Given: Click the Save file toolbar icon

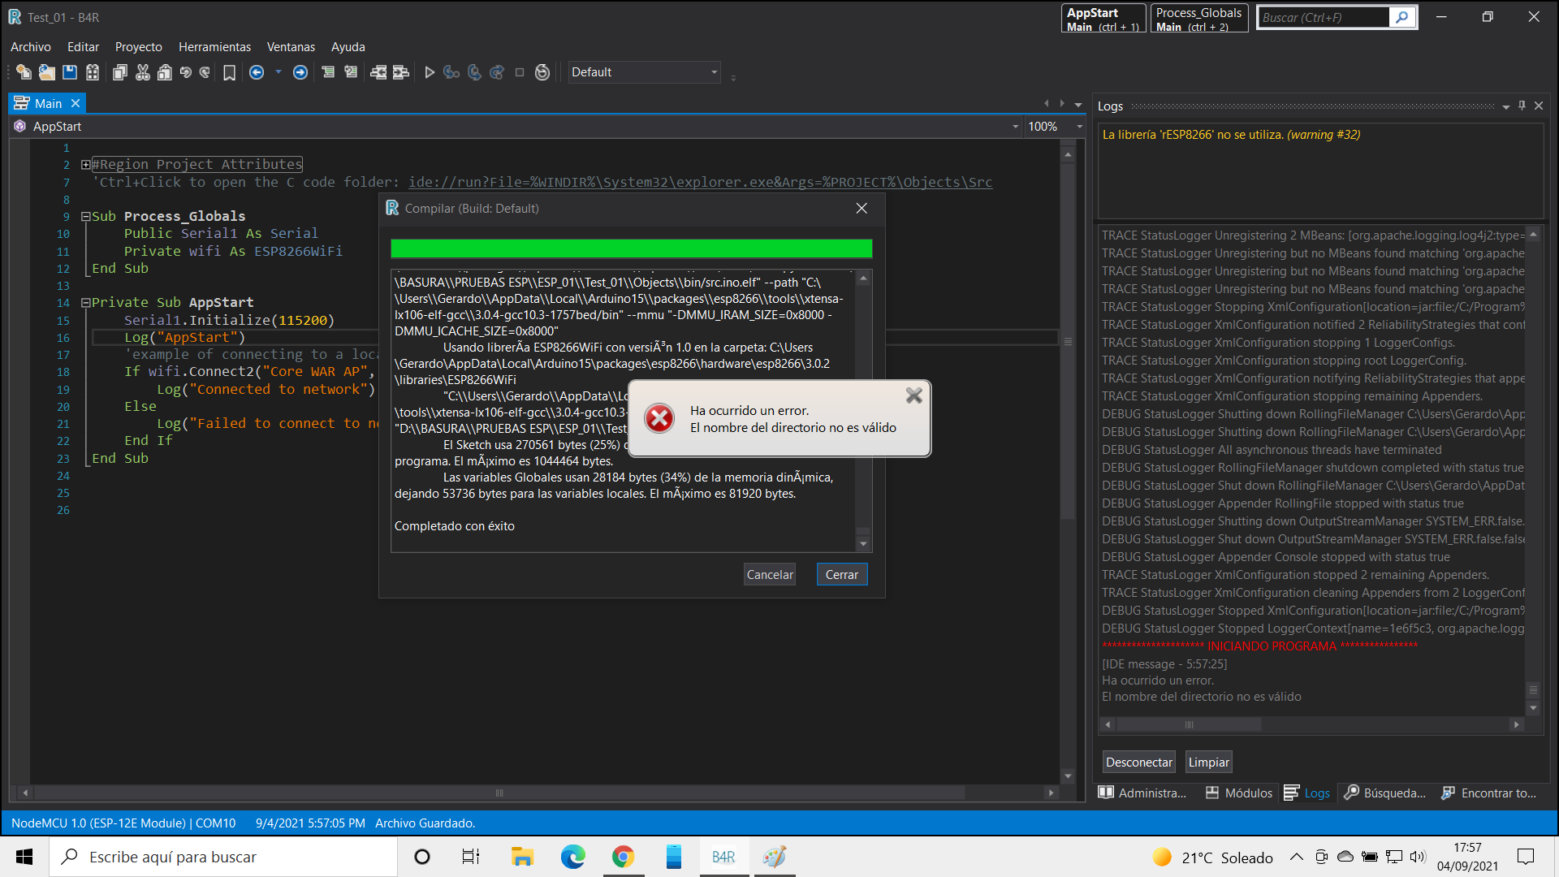Looking at the screenshot, I should 70,72.
